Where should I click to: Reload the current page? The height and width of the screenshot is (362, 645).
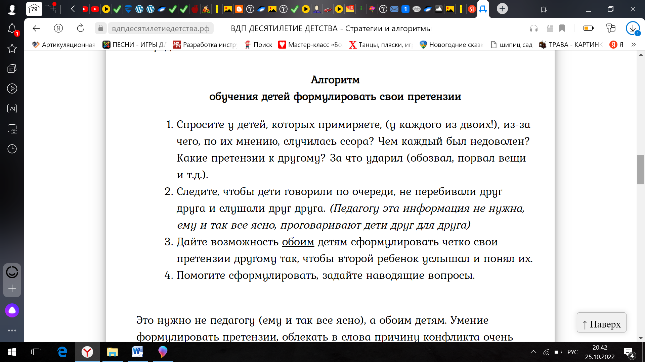coord(81,28)
